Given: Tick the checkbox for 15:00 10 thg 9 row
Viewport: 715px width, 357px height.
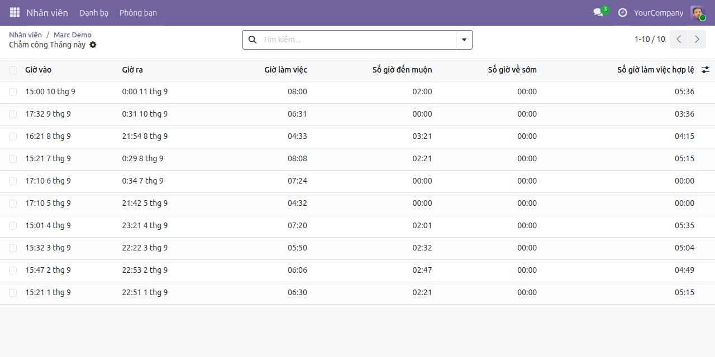Looking at the screenshot, I should (x=13, y=92).
